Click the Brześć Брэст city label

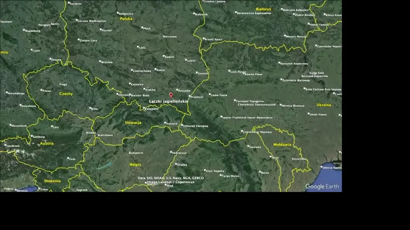214,39
